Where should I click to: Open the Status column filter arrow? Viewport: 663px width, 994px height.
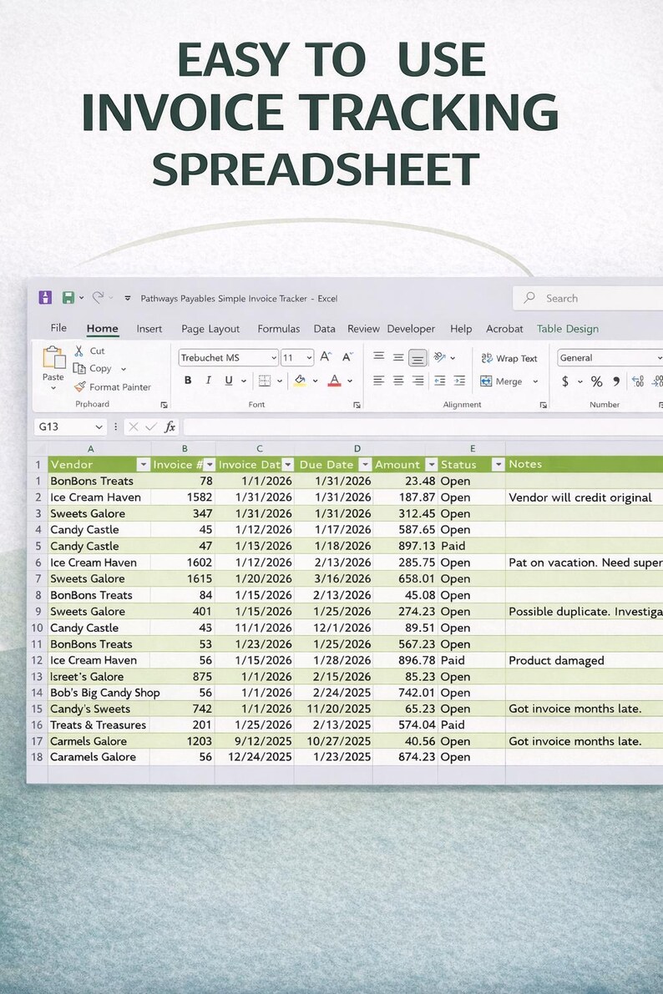click(498, 465)
